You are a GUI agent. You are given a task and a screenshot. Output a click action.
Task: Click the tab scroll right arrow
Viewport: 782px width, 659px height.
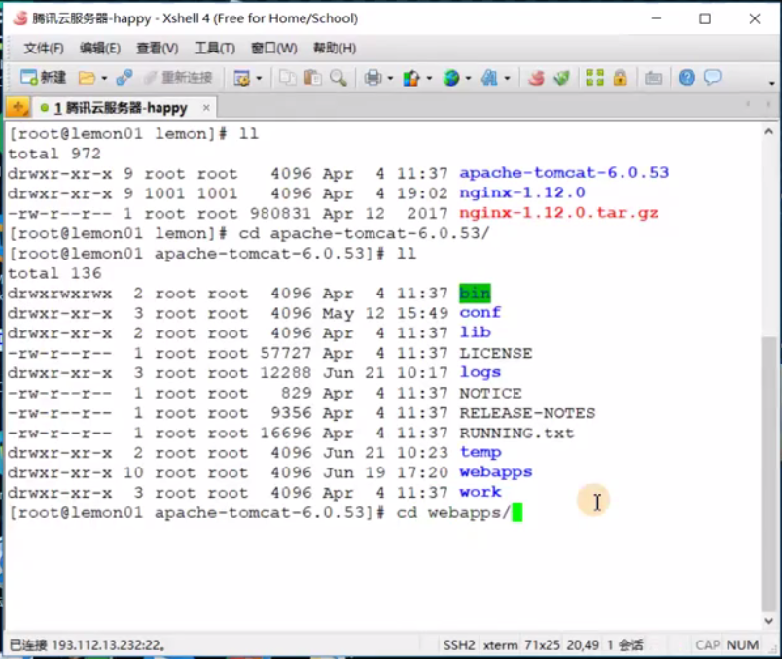click(x=768, y=104)
